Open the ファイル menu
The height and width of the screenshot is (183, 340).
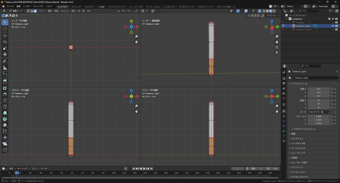coord(10,7)
